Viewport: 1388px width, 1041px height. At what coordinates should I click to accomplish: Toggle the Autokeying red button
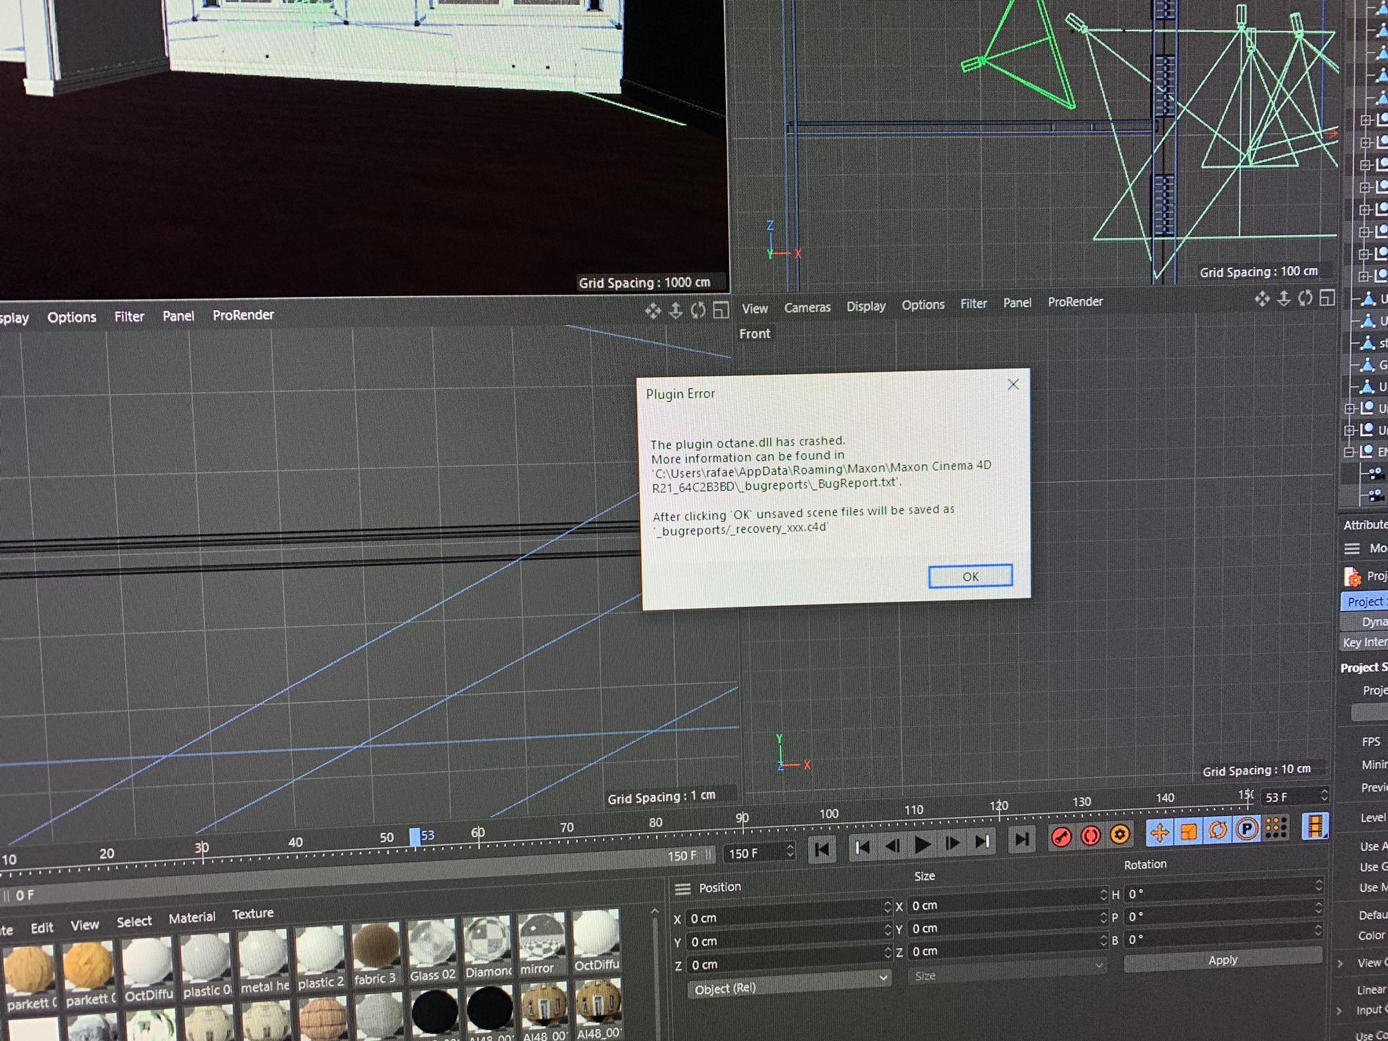pos(1090,836)
